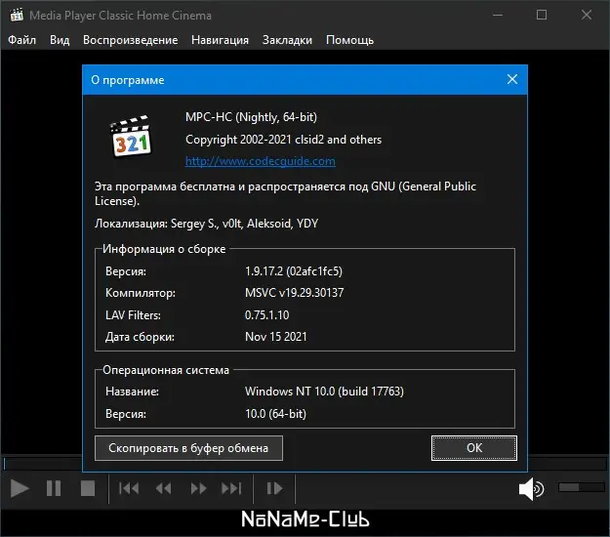Open the codecguide.com link
The width and height of the screenshot is (610, 537).
tap(261, 161)
